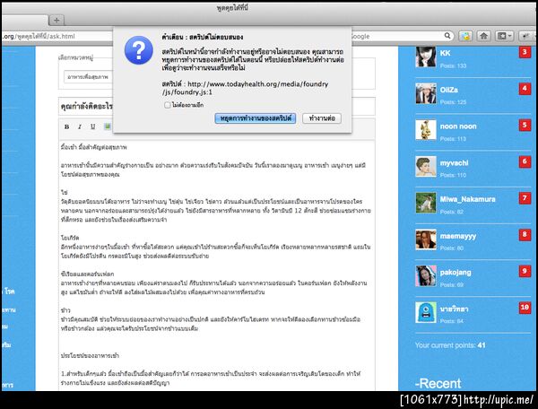Open the downloads toolbar icon

[x=465, y=36]
